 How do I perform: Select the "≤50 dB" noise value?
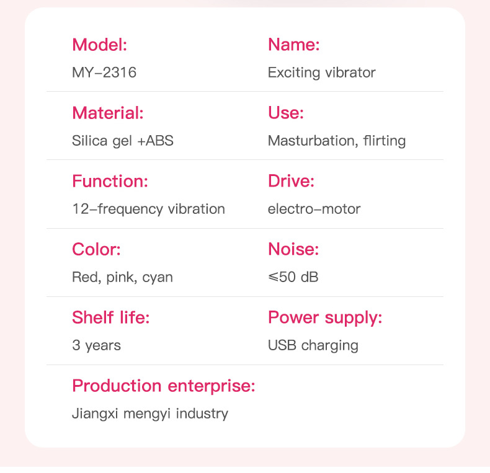point(293,277)
